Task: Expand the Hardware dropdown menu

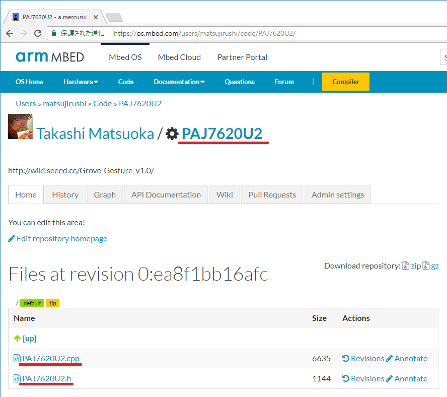Action: [81, 81]
